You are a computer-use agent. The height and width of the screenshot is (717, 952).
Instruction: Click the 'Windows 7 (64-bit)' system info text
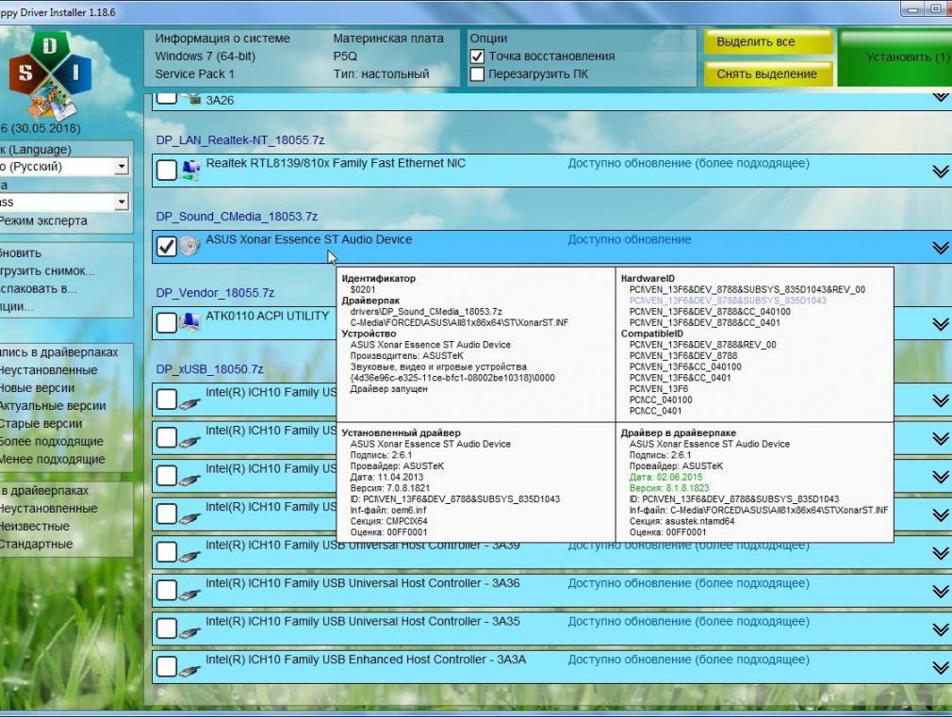(205, 57)
